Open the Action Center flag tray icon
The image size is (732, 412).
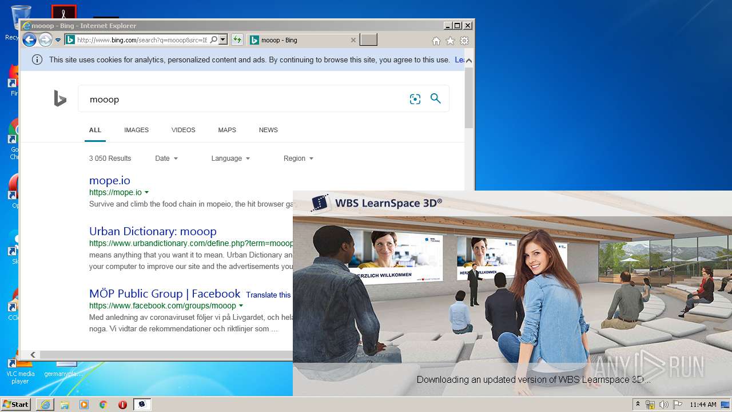point(678,405)
